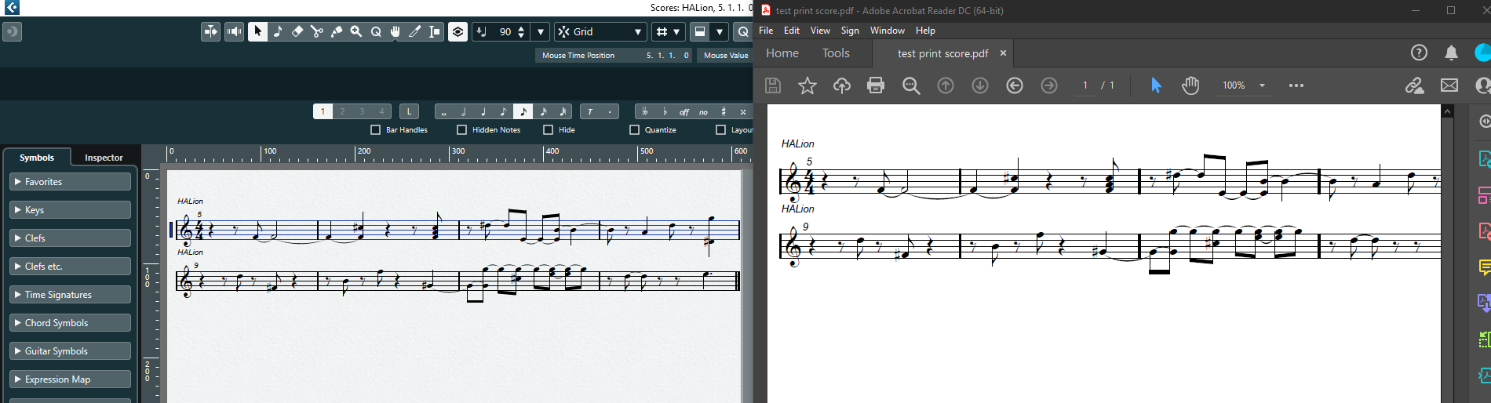Click the Acrobat page number field
The image size is (1491, 403).
(1085, 85)
